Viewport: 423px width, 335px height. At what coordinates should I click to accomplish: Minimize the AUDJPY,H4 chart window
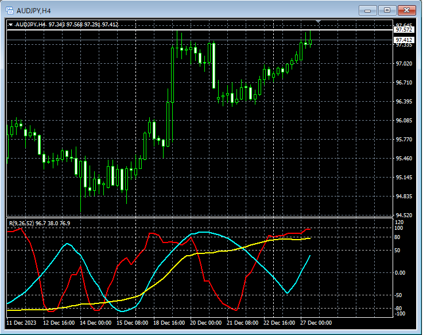click(367, 10)
